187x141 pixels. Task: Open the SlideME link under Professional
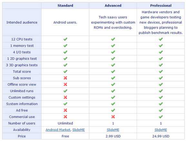pyautogui.click(x=161, y=130)
